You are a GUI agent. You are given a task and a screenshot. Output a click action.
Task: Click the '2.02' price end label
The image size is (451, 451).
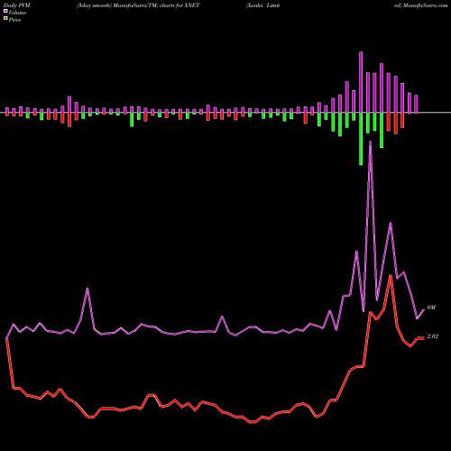pyautogui.click(x=433, y=336)
